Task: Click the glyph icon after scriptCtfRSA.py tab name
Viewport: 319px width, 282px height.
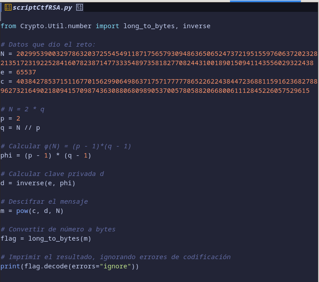Action: click(80, 7)
